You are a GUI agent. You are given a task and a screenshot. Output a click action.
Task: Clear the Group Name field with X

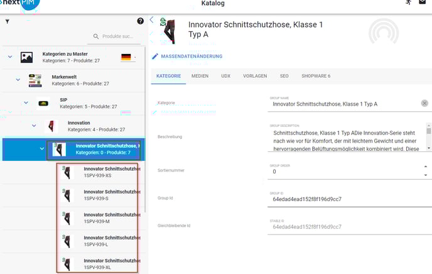point(424,103)
